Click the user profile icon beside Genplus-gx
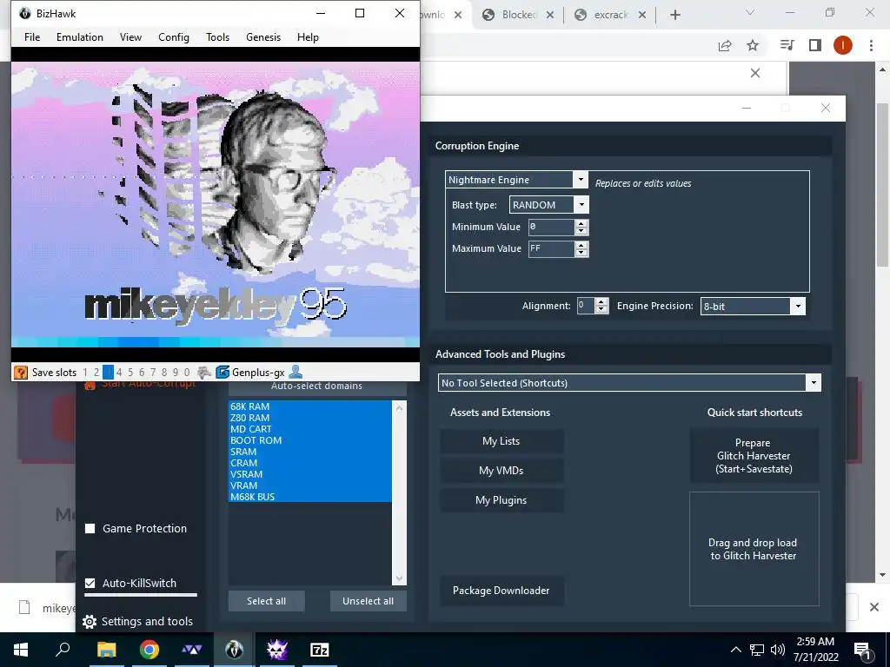Viewport: 890px width, 667px height. 296,372
